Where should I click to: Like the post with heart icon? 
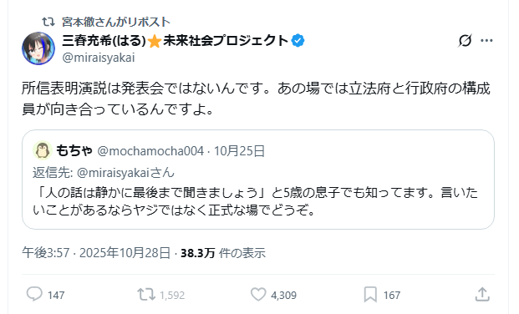click(x=258, y=295)
